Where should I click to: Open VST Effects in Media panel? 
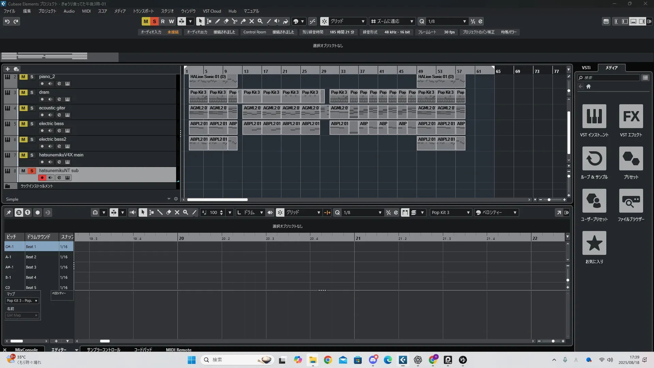(631, 117)
